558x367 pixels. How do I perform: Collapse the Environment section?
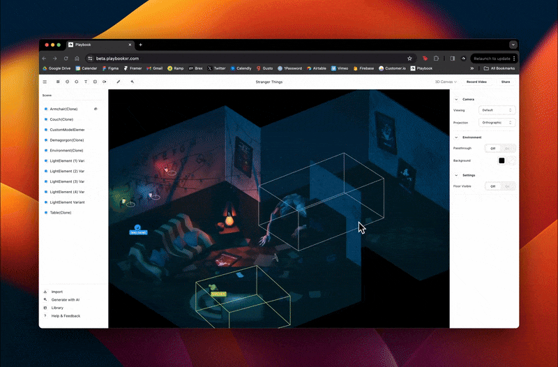456,137
